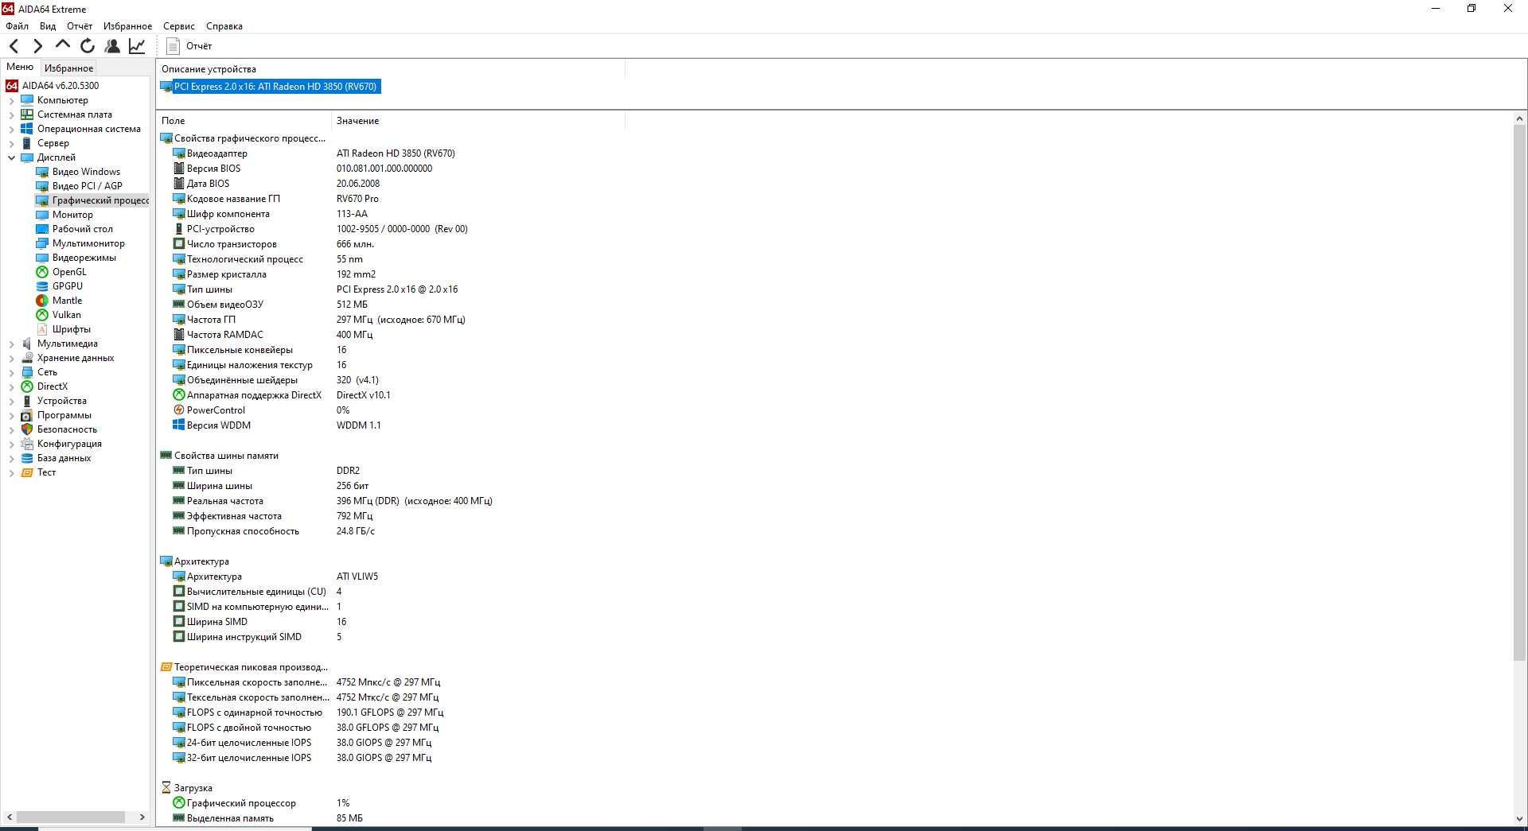Open the Файл menu
1528x831 pixels.
17,26
